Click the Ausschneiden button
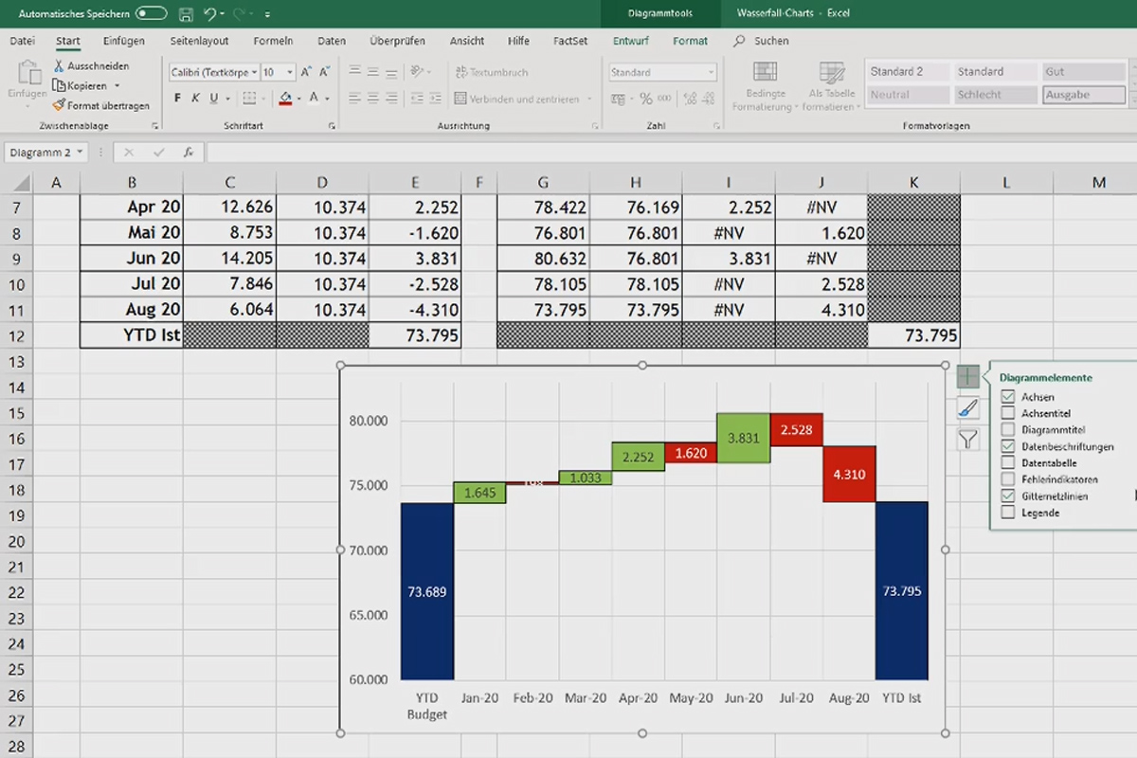Screen dimensions: 1137x758 tap(94, 65)
